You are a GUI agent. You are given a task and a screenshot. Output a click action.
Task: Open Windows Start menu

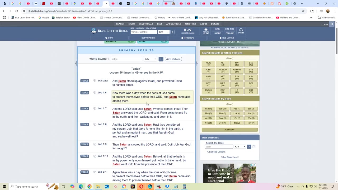point(4,187)
